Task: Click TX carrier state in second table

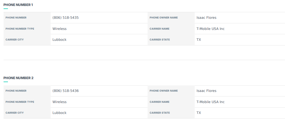Action: pyautogui.click(x=199, y=113)
